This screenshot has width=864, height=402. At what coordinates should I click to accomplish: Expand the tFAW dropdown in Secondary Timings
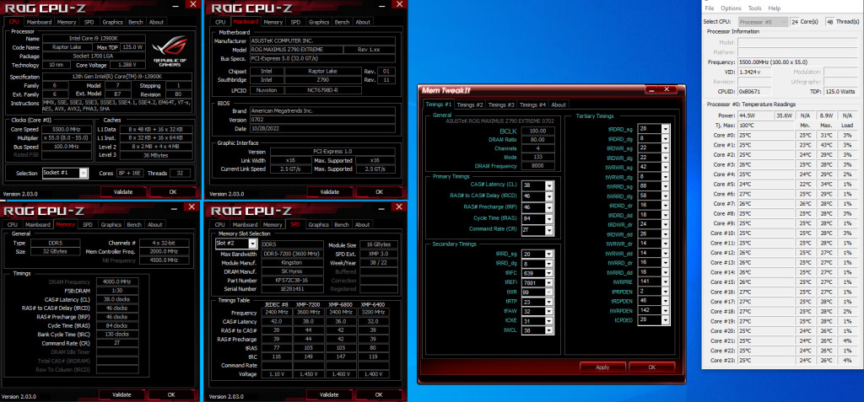click(548, 311)
